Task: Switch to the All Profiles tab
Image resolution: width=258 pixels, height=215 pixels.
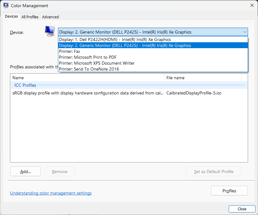Action: [30, 17]
